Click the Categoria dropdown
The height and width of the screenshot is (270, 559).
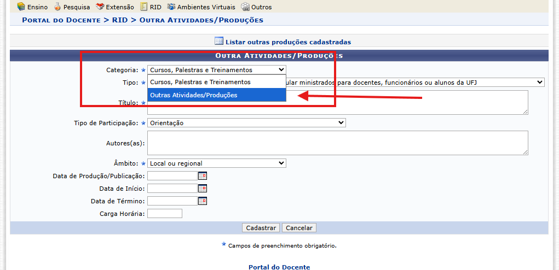click(x=216, y=70)
